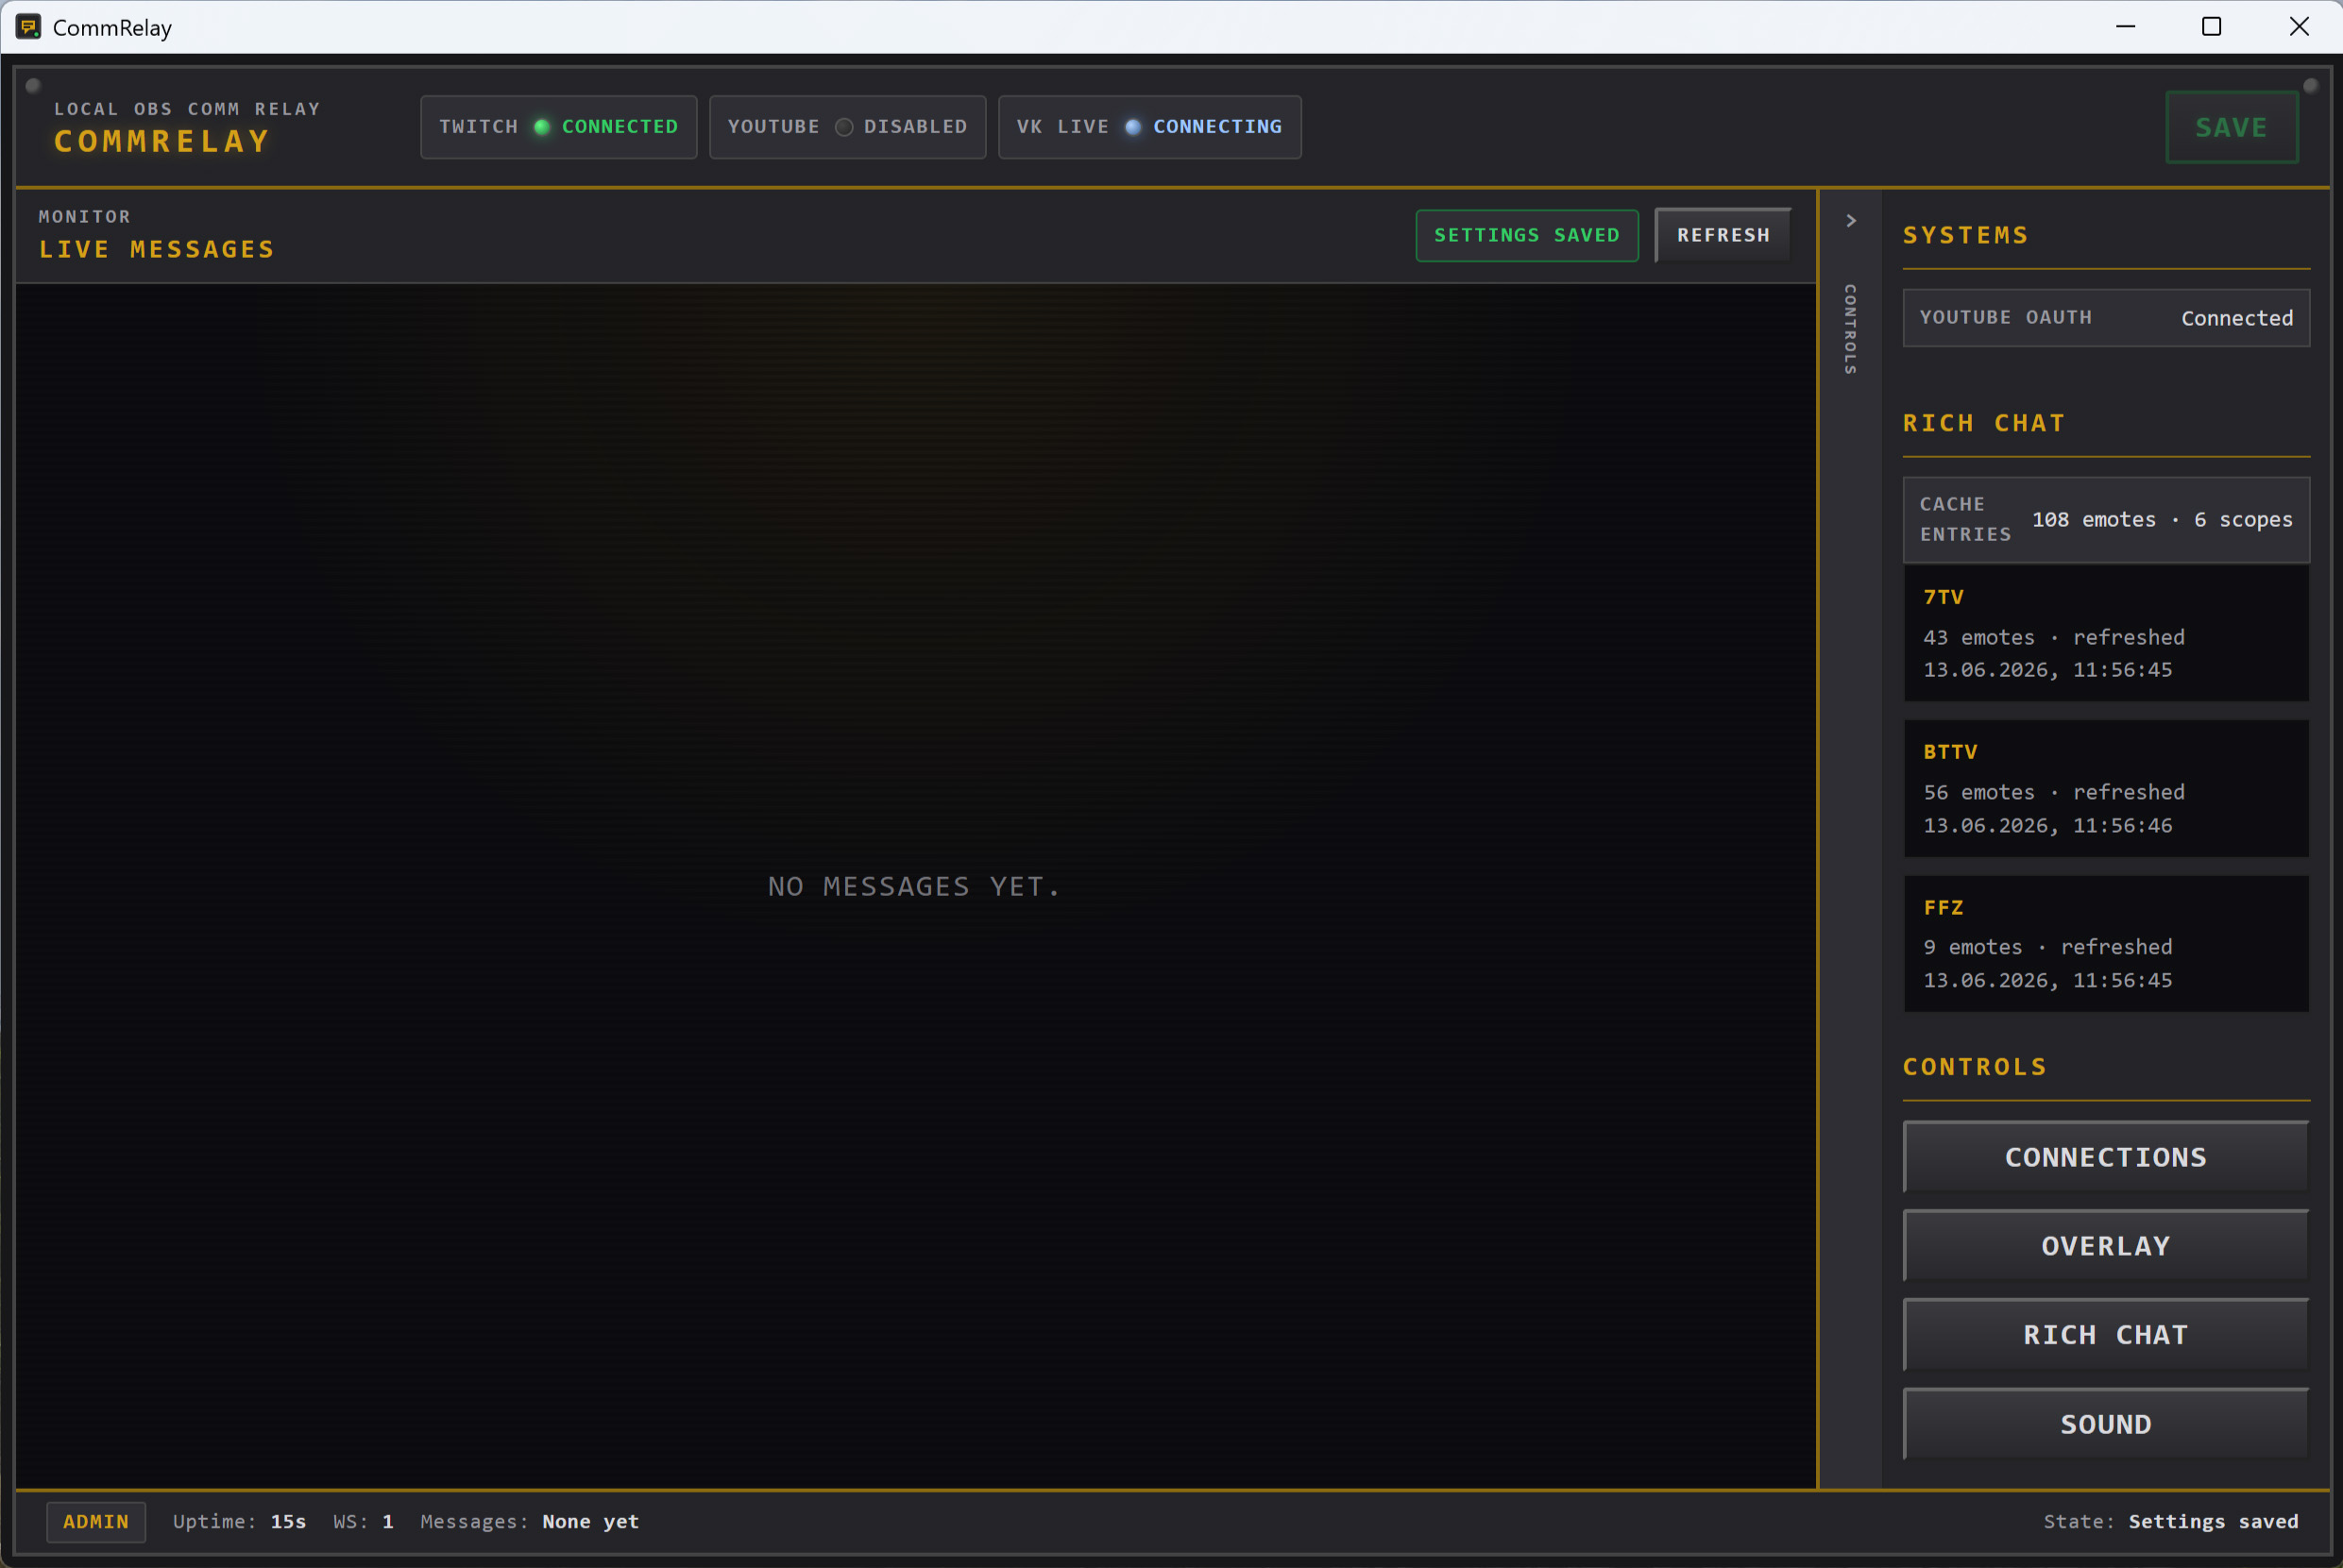Click State: Settings saved status text
The image size is (2343, 1568).
[2171, 1521]
